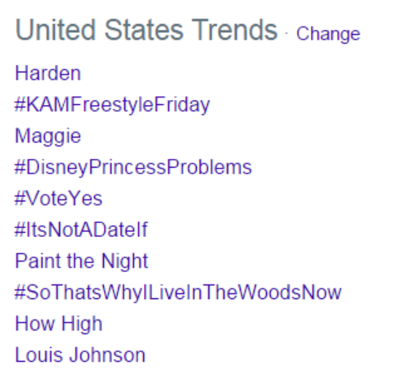Viewport: 414px width, 377px height.
Task: Click the United States Trends heading
Action: 146,30
